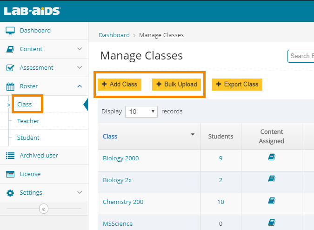Open the Display records count dropdown
The width and height of the screenshot is (314, 230).
click(x=142, y=112)
